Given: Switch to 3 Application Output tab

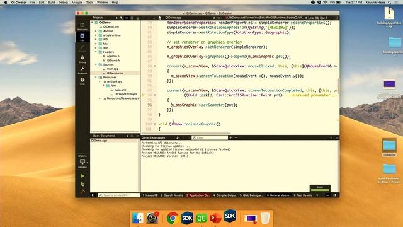Looking at the screenshot, I should click(198, 195).
